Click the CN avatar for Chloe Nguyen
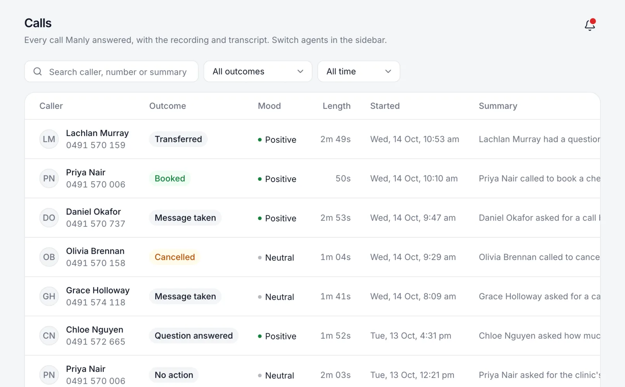This screenshot has height=387, width=625. click(x=49, y=336)
